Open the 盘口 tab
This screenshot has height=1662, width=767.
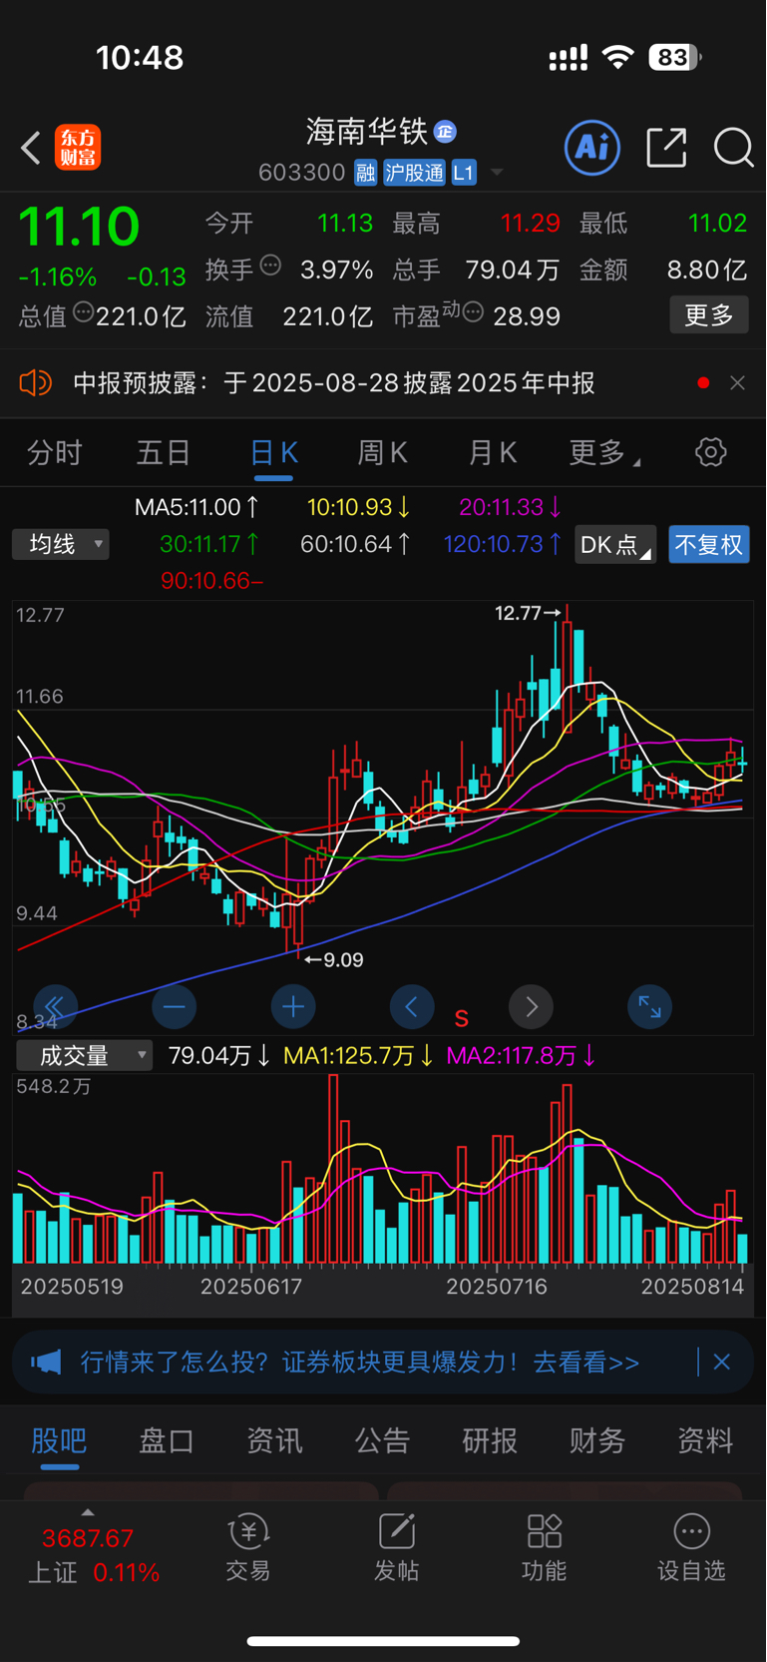pyautogui.click(x=167, y=1440)
